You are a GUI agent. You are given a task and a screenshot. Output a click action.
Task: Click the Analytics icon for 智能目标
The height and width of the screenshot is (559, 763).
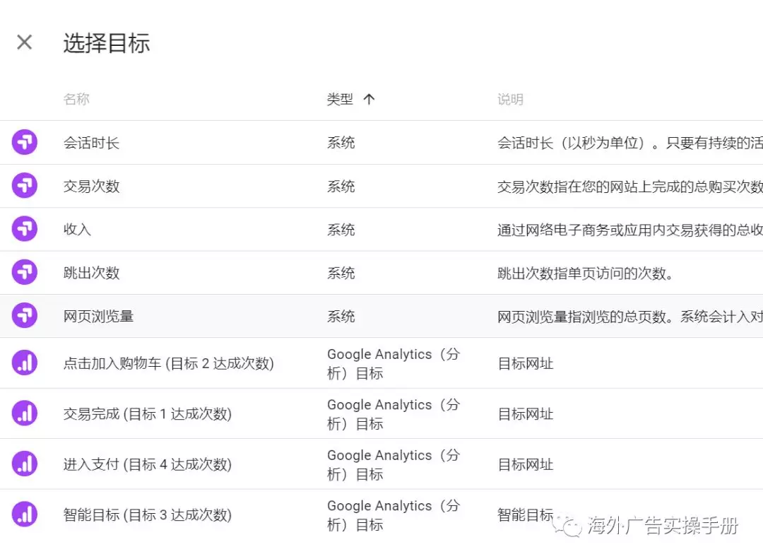(25, 514)
